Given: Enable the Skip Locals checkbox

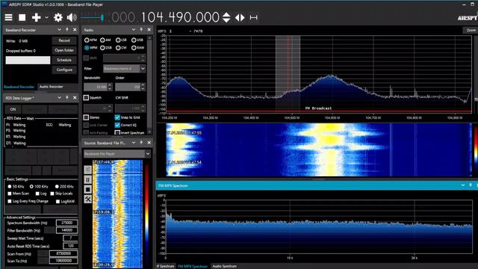Looking at the screenshot, I should click(52, 194).
